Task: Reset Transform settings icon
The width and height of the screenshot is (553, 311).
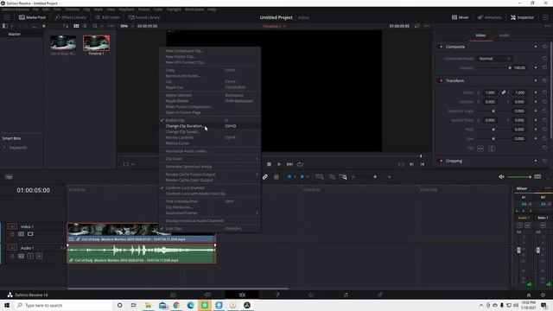Action: (x=544, y=80)
